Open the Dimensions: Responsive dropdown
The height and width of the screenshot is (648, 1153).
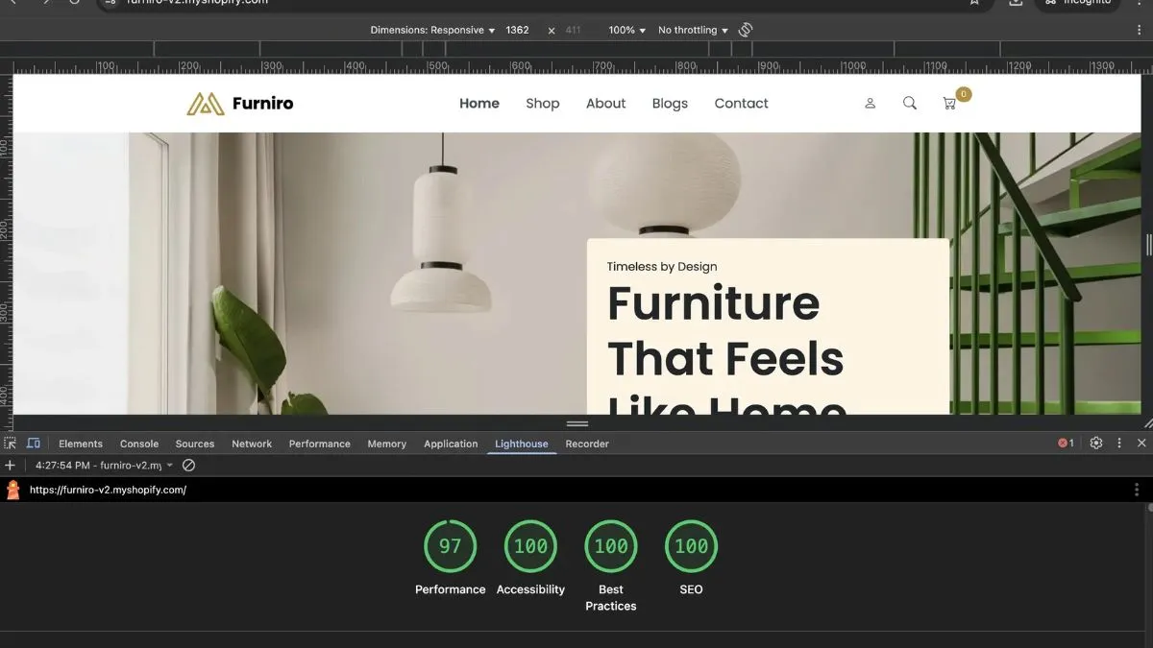point(430,30)
